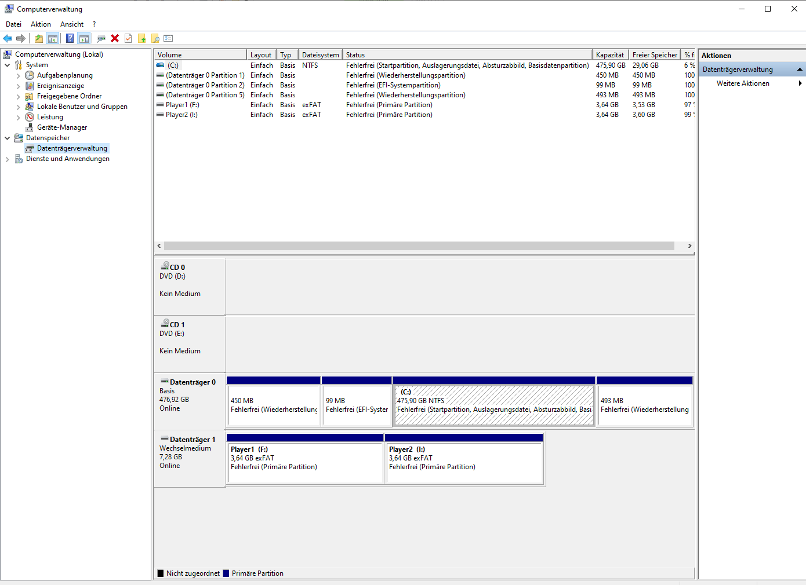Select Datenträgerverwaltung in the tree

coord(72,148)
